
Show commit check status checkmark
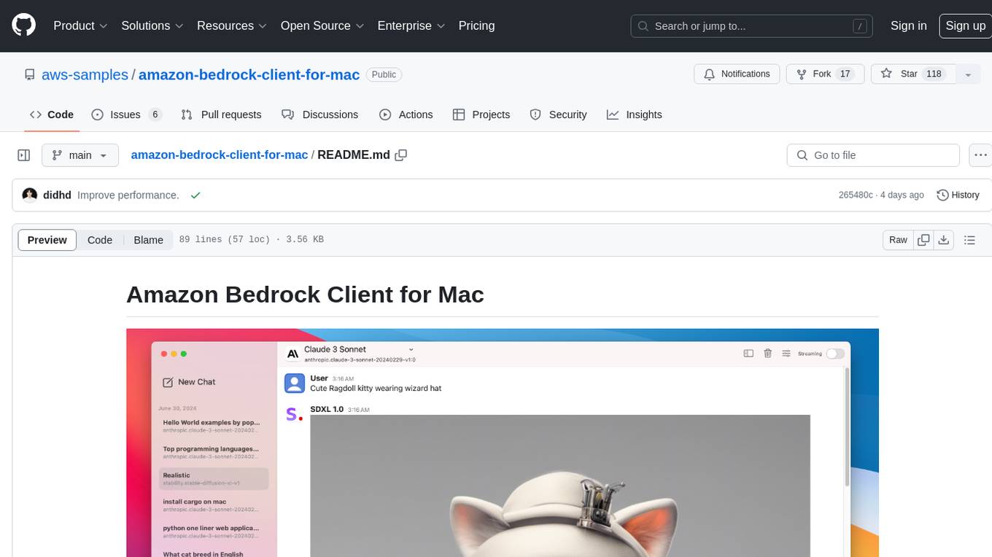tap(195, 195)
